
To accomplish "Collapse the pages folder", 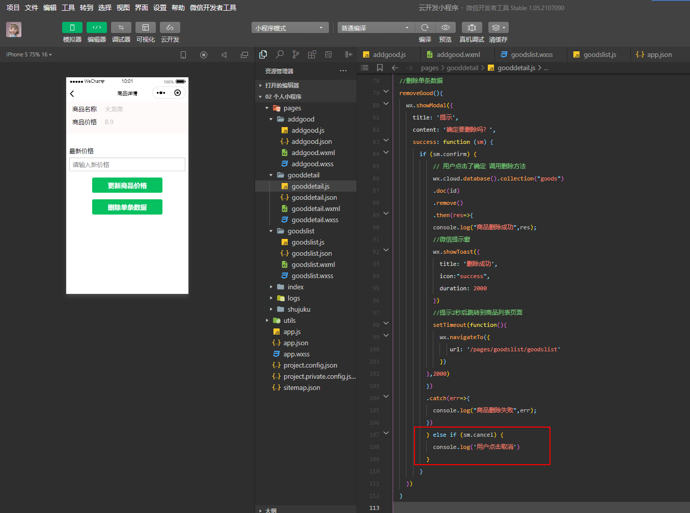I will point(306,108).
